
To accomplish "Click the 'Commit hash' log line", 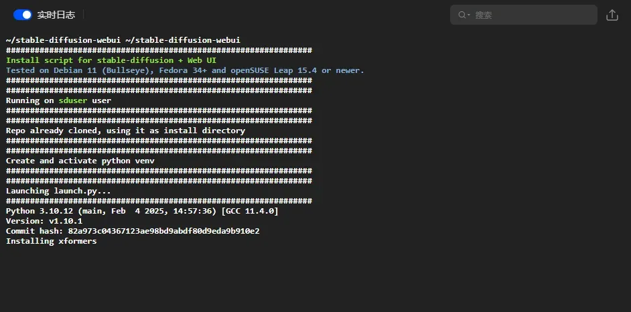I will coord(133,231).
